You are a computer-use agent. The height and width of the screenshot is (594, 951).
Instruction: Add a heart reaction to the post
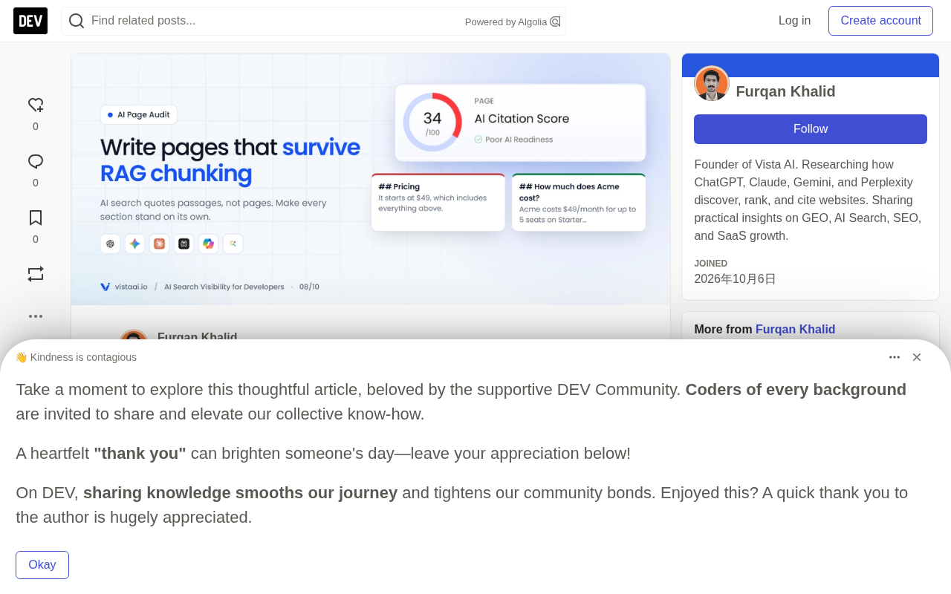click(x=36, y=105)
